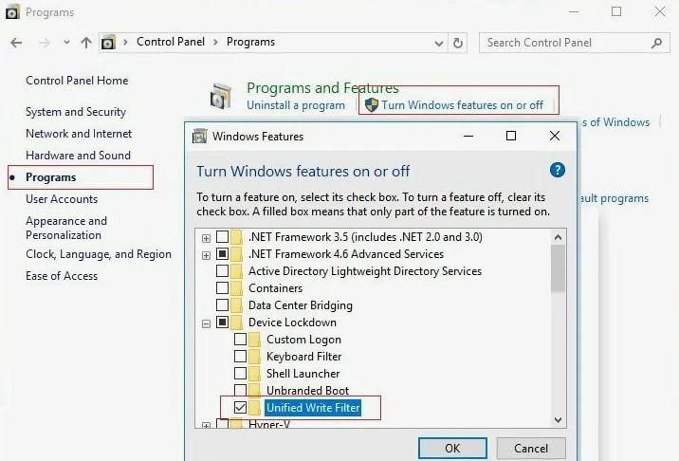Click scroll down arrow in features list
Image resolution: width=679 pixels, height=461 pixels.
coord(558,420)
